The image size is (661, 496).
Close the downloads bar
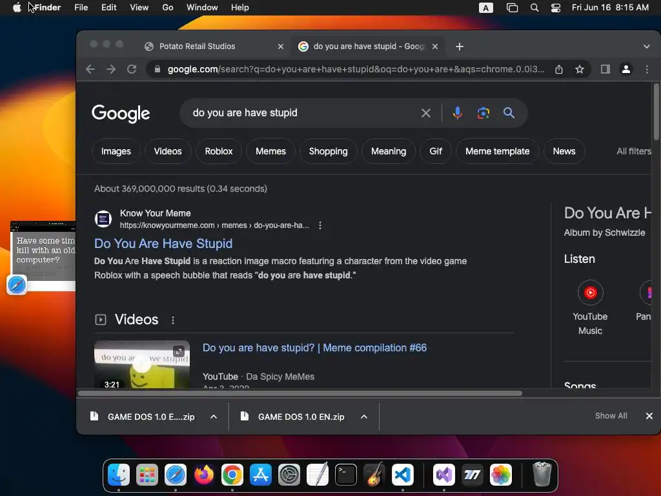click(649, 416)
